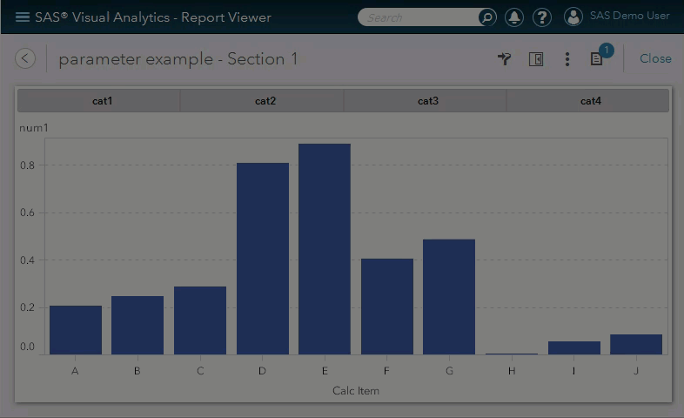Click the arrow tool icon left of the side panel icon
Viewport: 684px width, 418px height.
click(x=505, y=59)
